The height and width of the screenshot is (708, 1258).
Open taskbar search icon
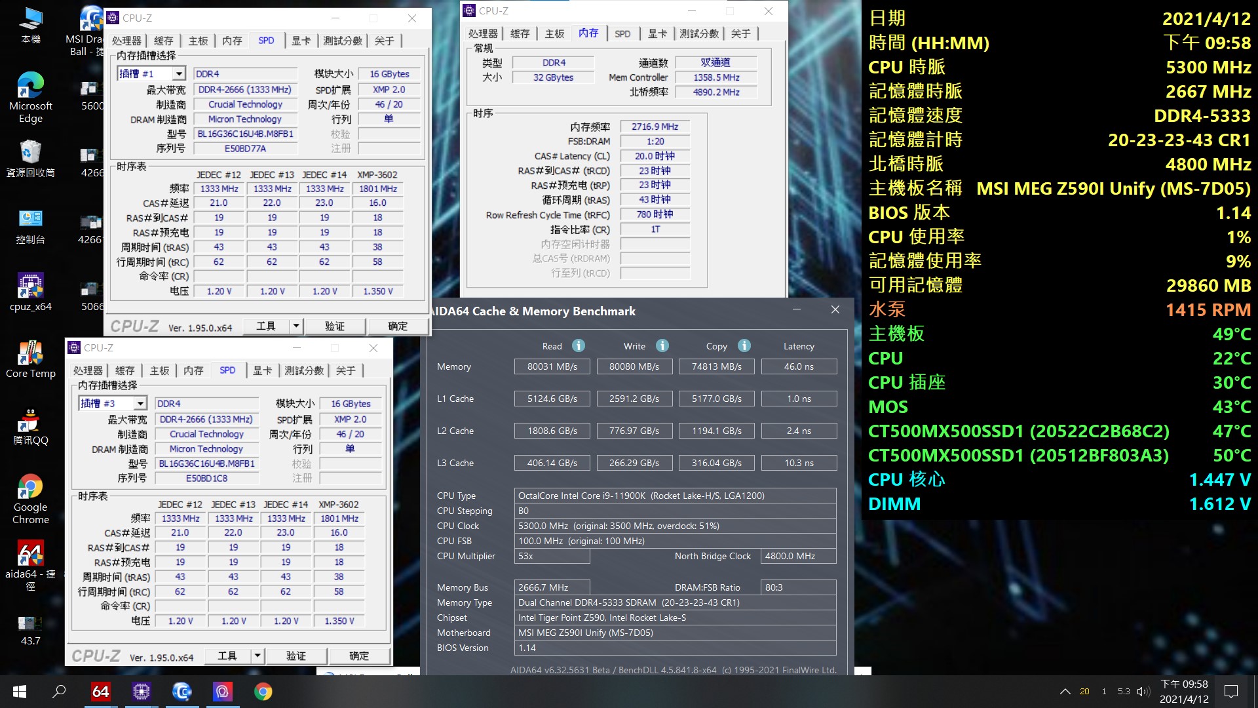(59, 692)
